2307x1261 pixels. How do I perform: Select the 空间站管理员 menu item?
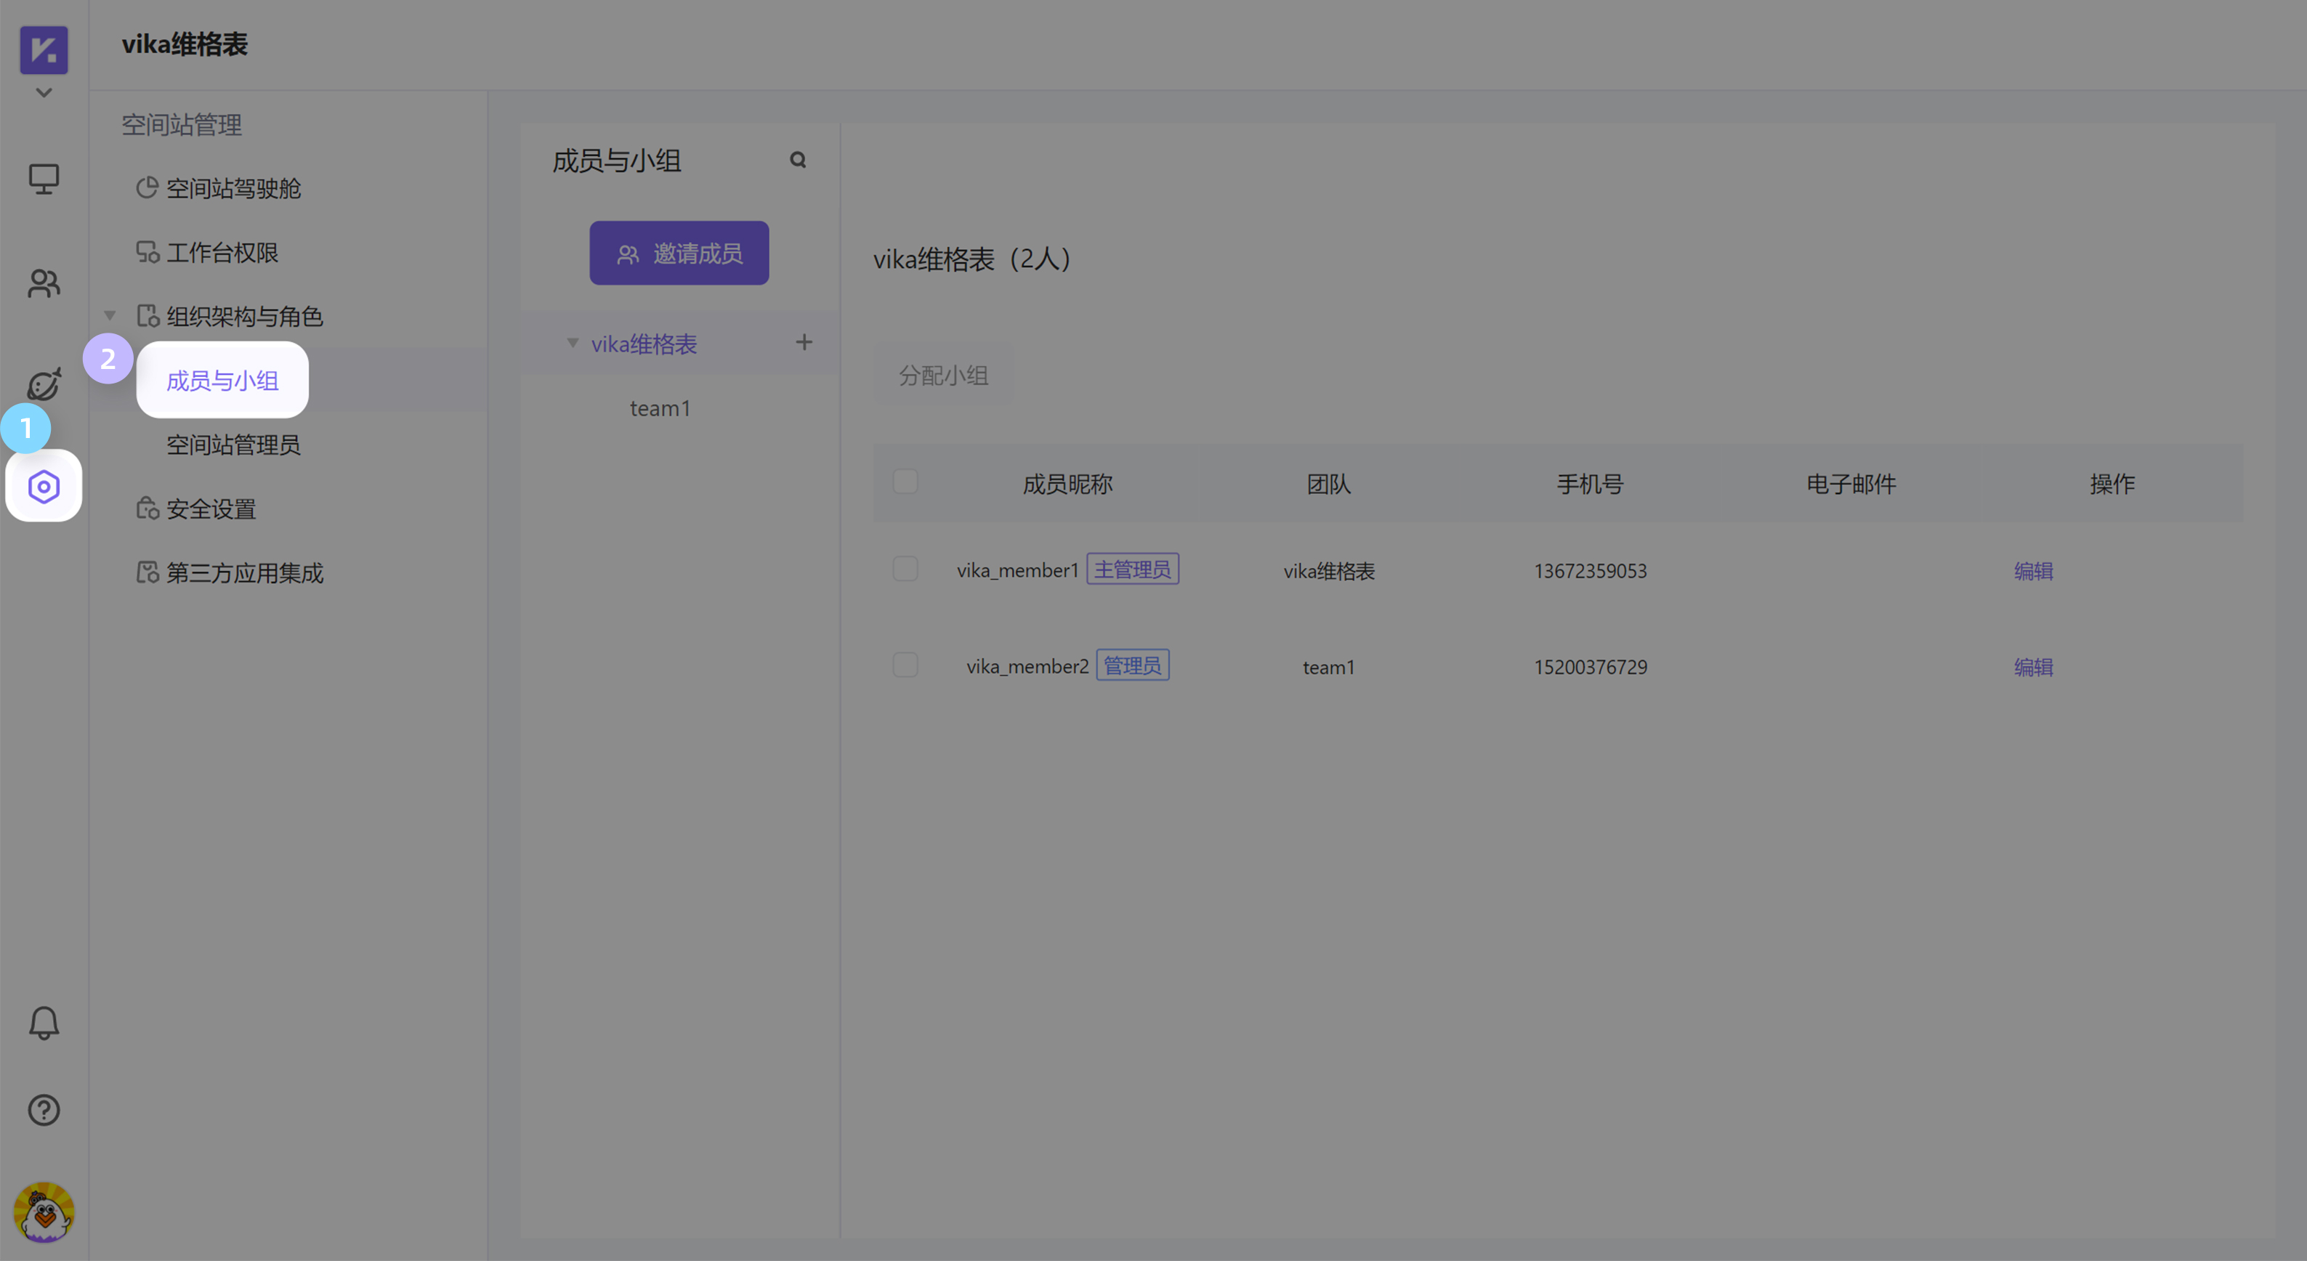(233, 445)
